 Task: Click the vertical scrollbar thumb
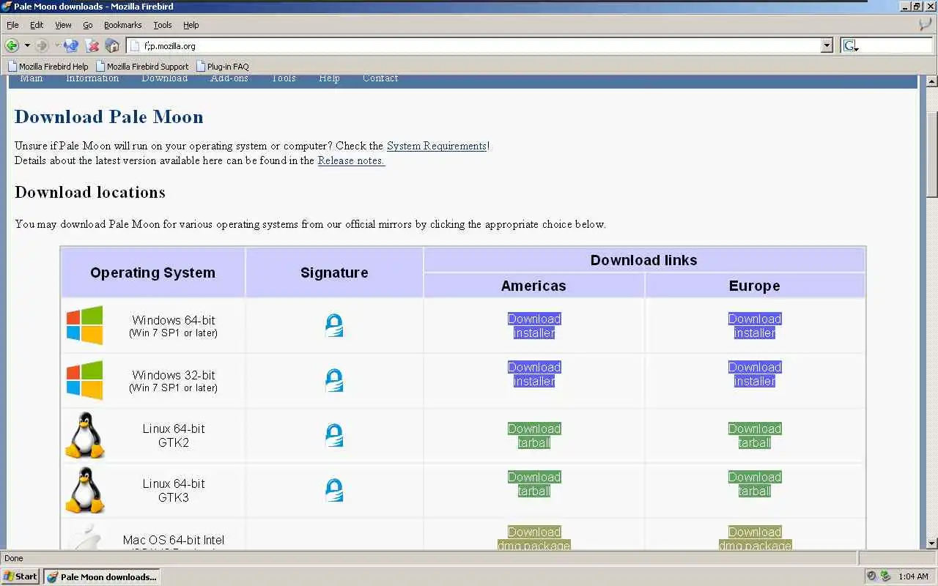pyautogui.click(x=931, y=154)
